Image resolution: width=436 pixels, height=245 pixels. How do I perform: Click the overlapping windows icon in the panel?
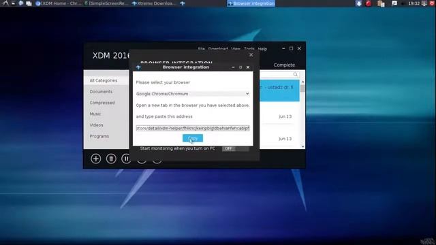coord(29,3)
